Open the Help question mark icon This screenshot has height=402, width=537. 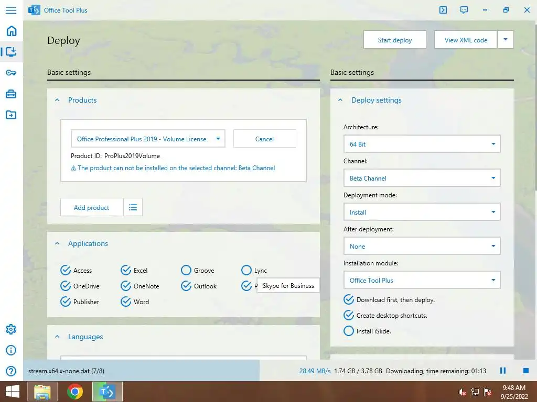tap(11, 371)
